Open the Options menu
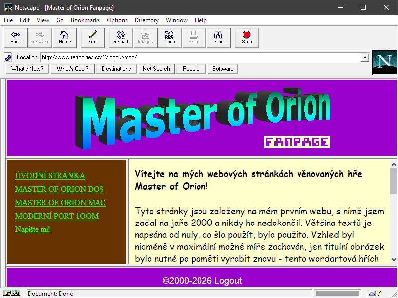This screenshot has height=298, width=398. click(117, 20)
